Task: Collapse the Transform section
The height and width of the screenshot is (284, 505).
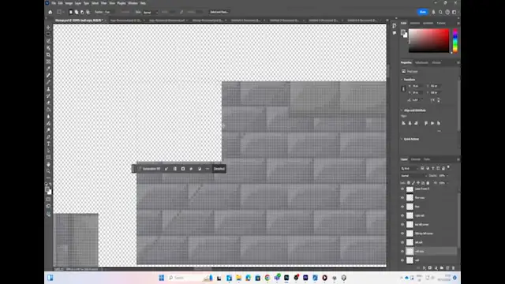Action: [x=402, y=80]
